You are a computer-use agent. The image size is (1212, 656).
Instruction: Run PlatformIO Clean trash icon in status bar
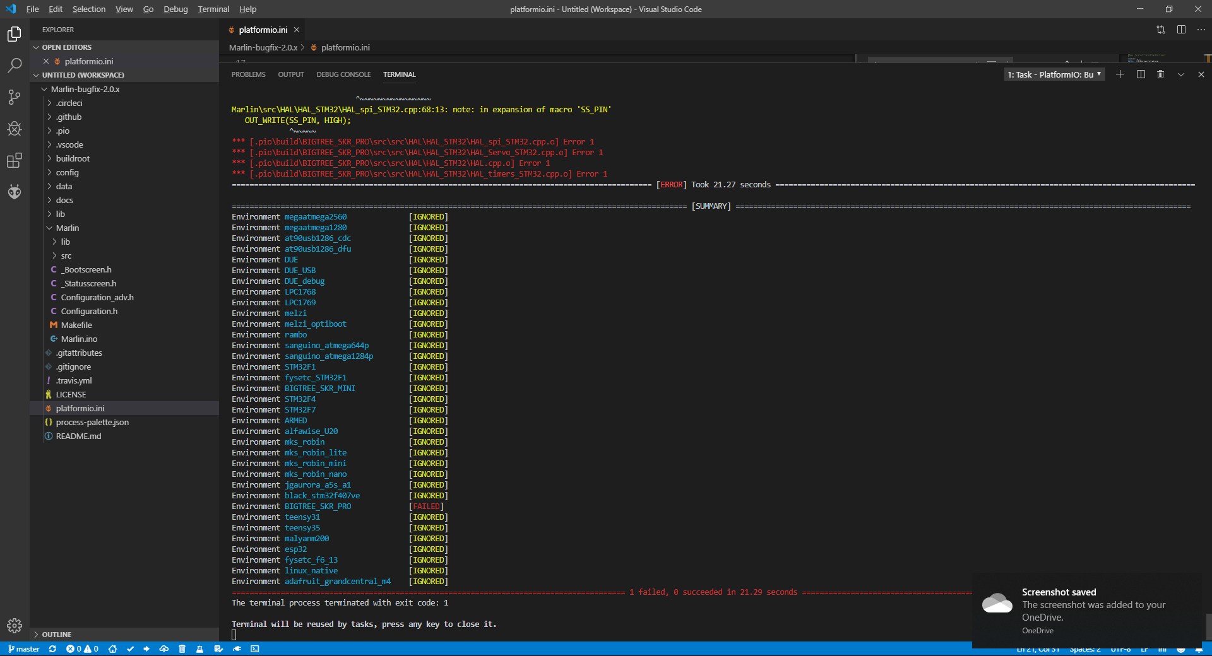(182, 649)
